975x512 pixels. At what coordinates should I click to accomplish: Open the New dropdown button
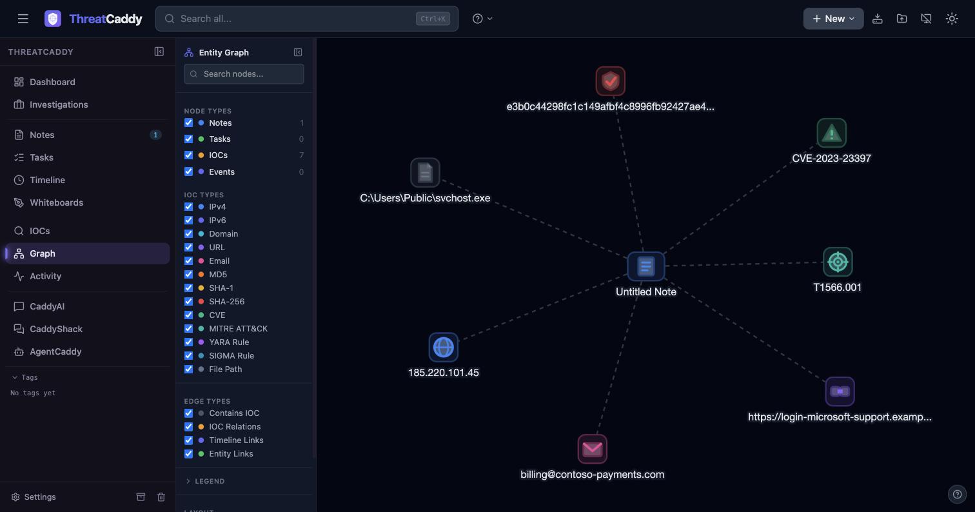pos(833,19)
